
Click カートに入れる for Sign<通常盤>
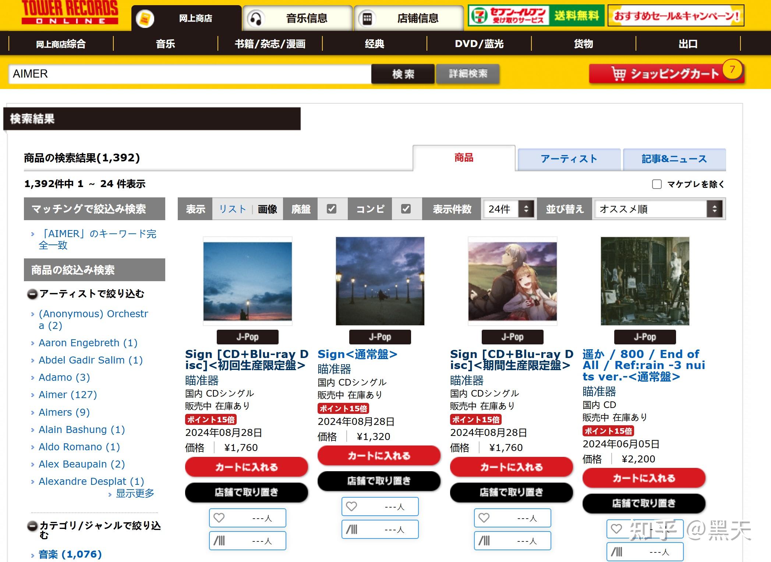[379, 455]
